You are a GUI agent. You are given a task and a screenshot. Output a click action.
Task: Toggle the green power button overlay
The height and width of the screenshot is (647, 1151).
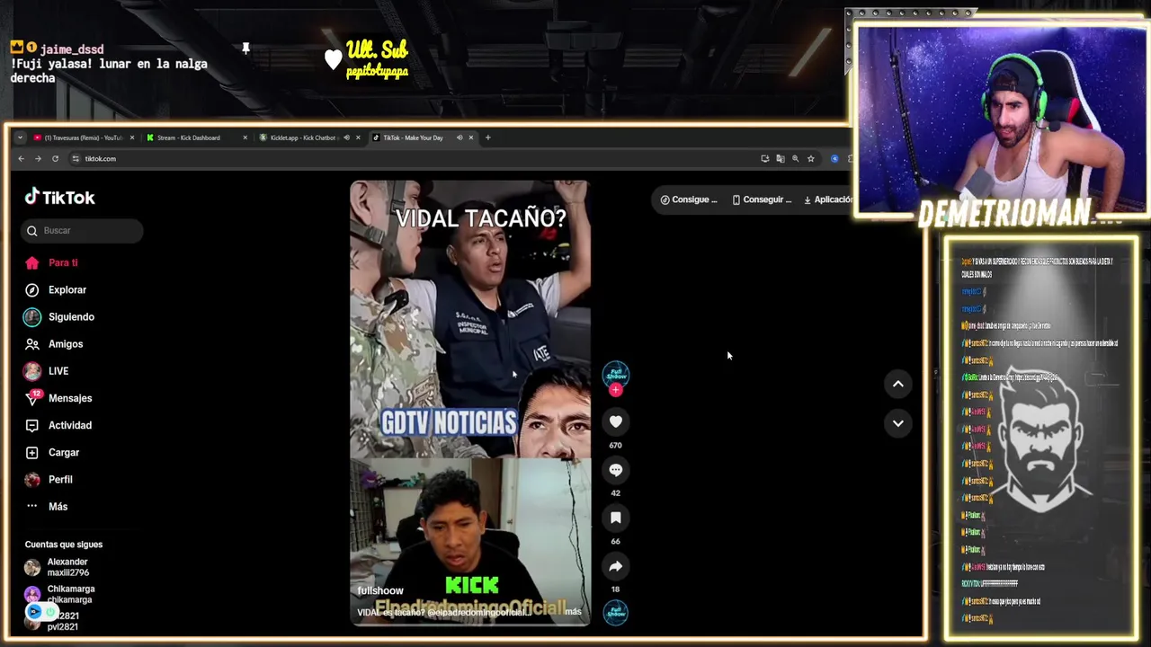[x=51, y=612]
